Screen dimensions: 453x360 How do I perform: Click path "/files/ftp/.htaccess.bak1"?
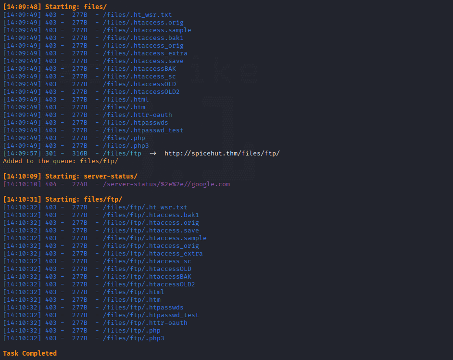[x=151, y=215]
